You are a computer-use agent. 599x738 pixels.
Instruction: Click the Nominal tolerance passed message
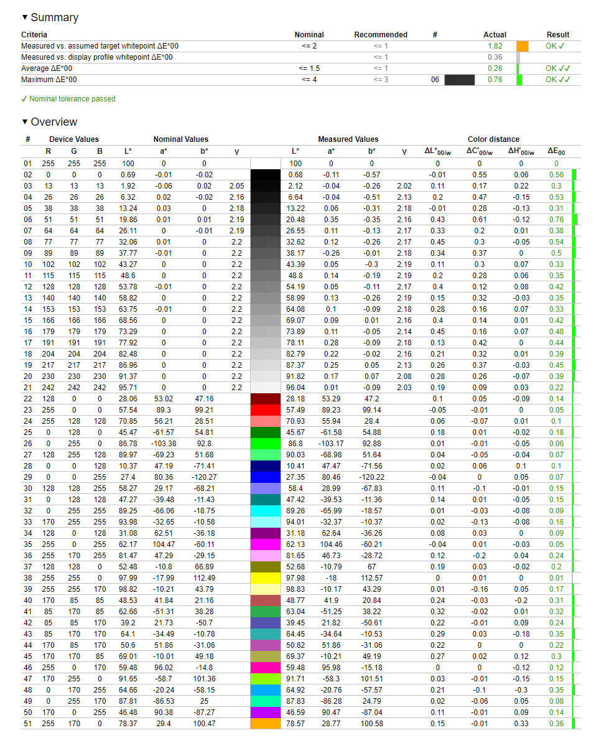pyautogui.click(x=68, y=99)
